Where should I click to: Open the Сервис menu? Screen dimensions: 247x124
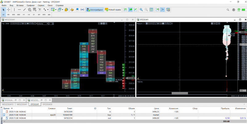pos(41,5)
